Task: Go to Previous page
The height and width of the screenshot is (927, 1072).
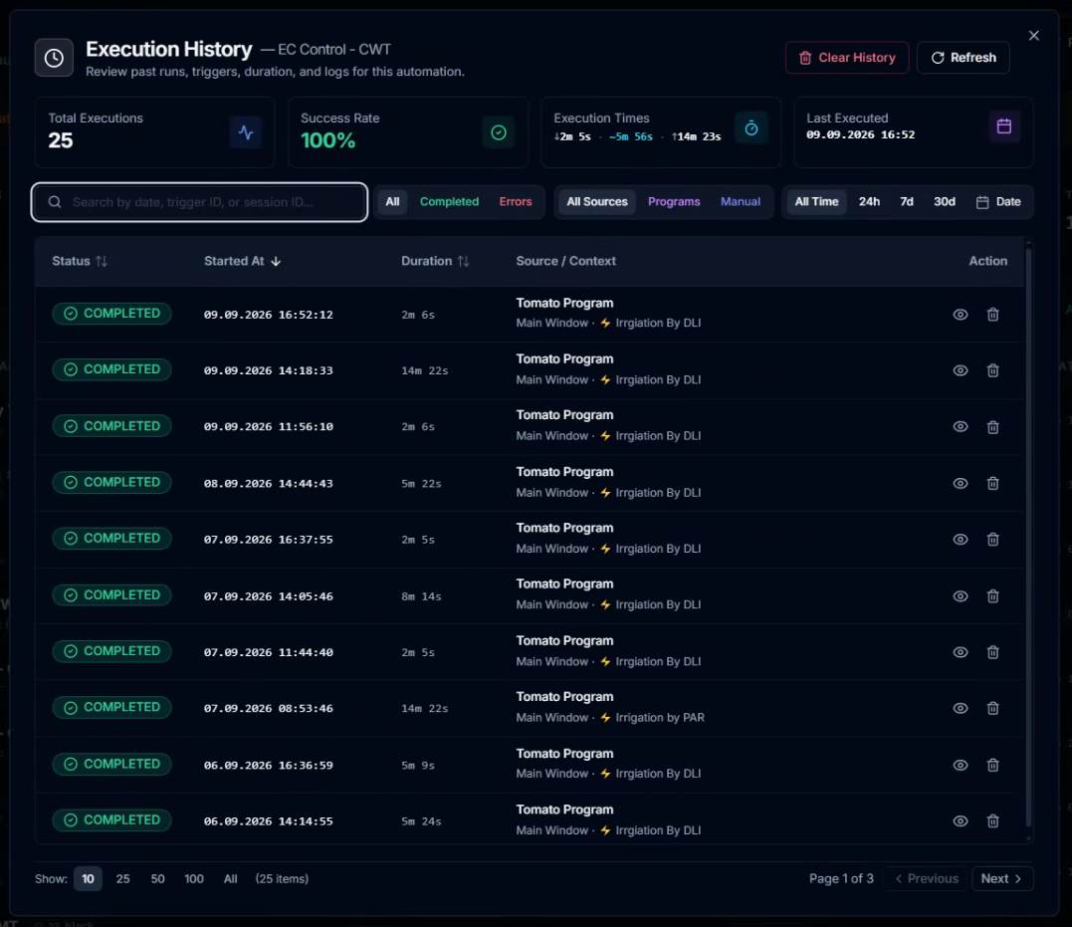Action: 927,878
